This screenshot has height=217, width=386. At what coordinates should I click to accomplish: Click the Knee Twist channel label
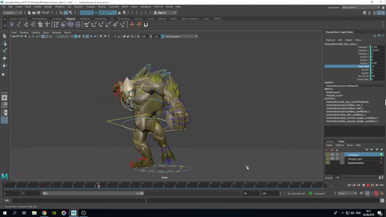363,66
